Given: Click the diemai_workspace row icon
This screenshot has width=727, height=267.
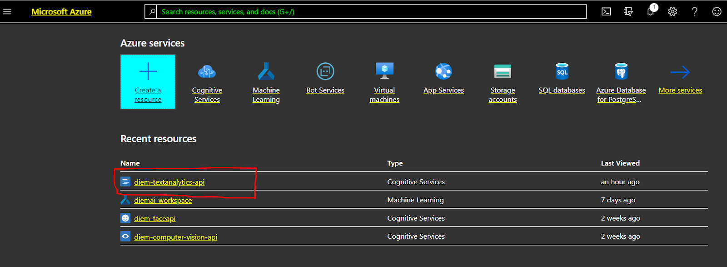Looking at the screenshot, I should pyautogui.click(x=125, y=200).
